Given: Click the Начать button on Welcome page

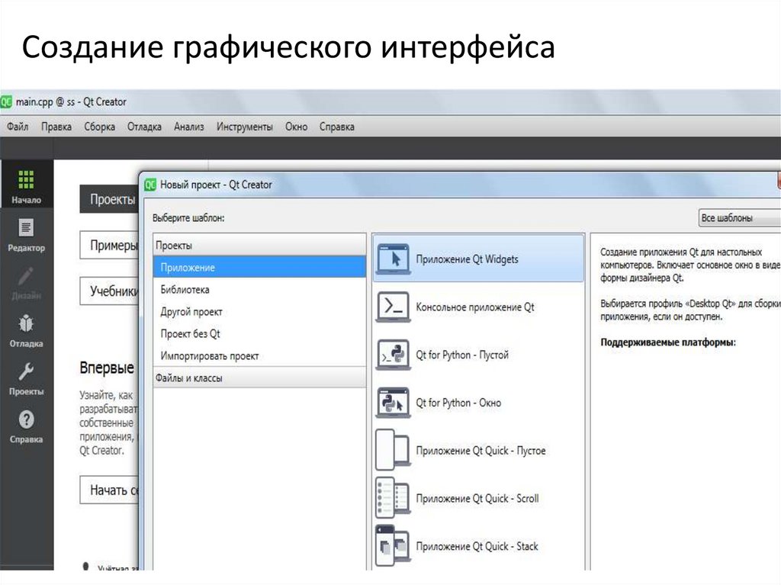Looking at the screenshot, I should (x=110, y=490).
